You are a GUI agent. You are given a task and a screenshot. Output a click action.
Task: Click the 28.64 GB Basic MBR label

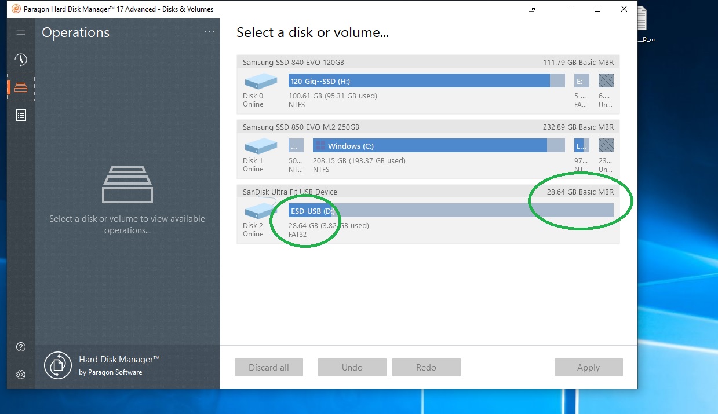[580, 192]
